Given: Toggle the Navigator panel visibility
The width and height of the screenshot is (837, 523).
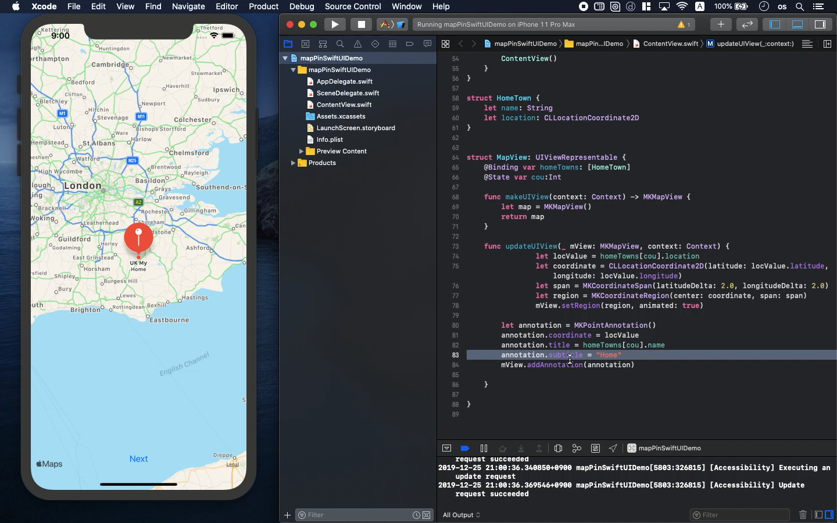Looking at the screenshot, I should 775,24.
